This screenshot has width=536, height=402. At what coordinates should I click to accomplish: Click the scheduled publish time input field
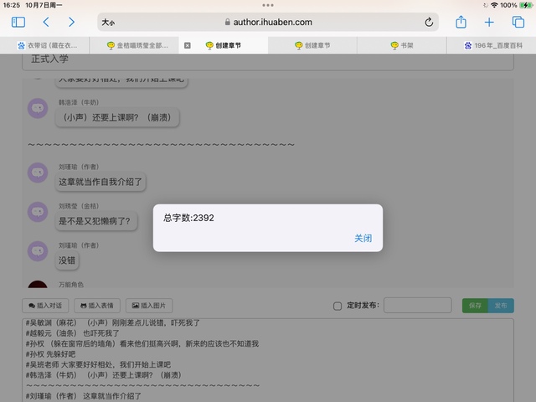coord(417,306)
